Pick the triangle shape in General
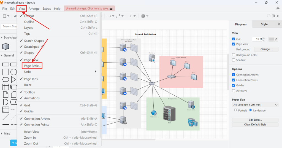 13,79
